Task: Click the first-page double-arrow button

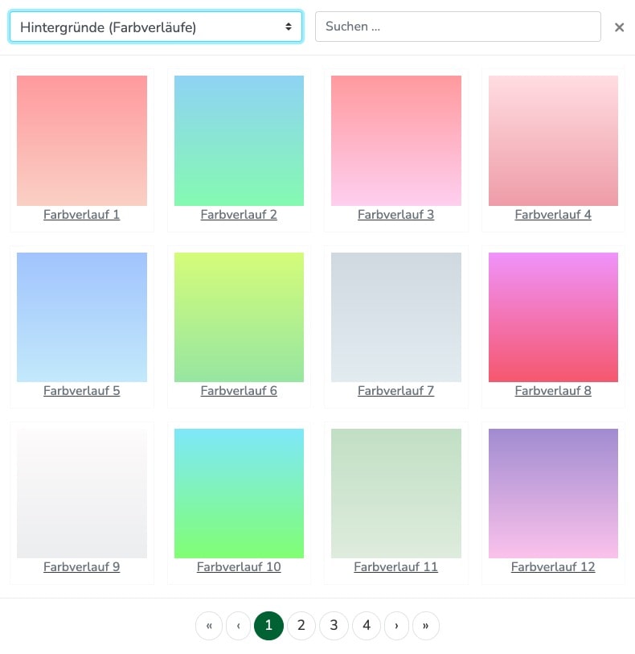Action: tap(209, 625)
